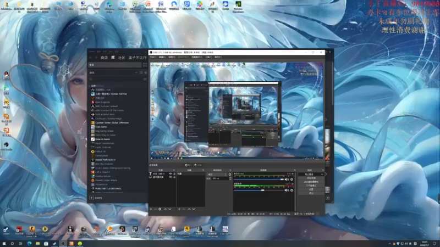Image resolution: width=440 pixels, height=247 pixels.
Task: Click Apex Legends icon in Steam list
Action: pos(92,102)
